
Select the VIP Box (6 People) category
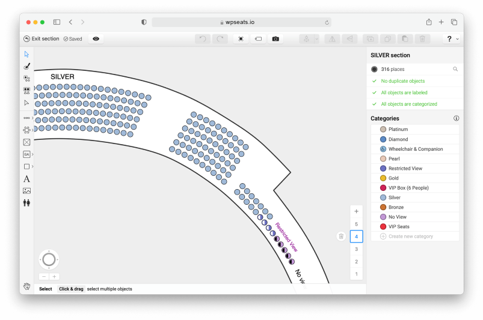(x=415, y=188)
